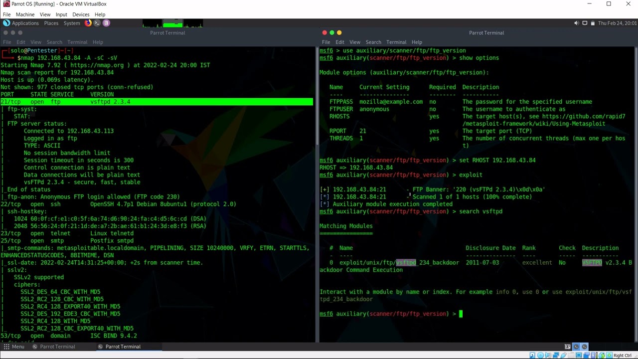Open the VirtualBox Help menu
Screen dimensions: 638x359
pyautogui.click(x=100, y=14)
